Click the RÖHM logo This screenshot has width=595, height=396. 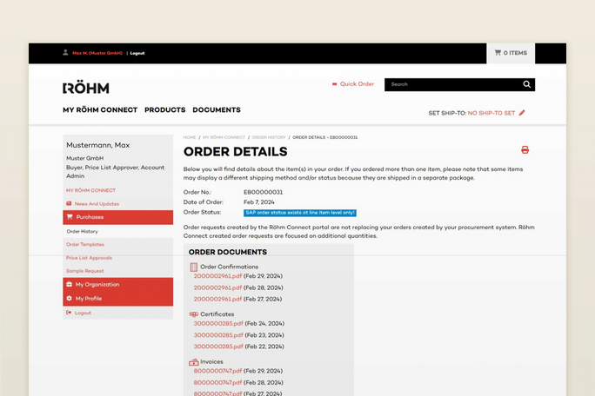pos(86,88)
